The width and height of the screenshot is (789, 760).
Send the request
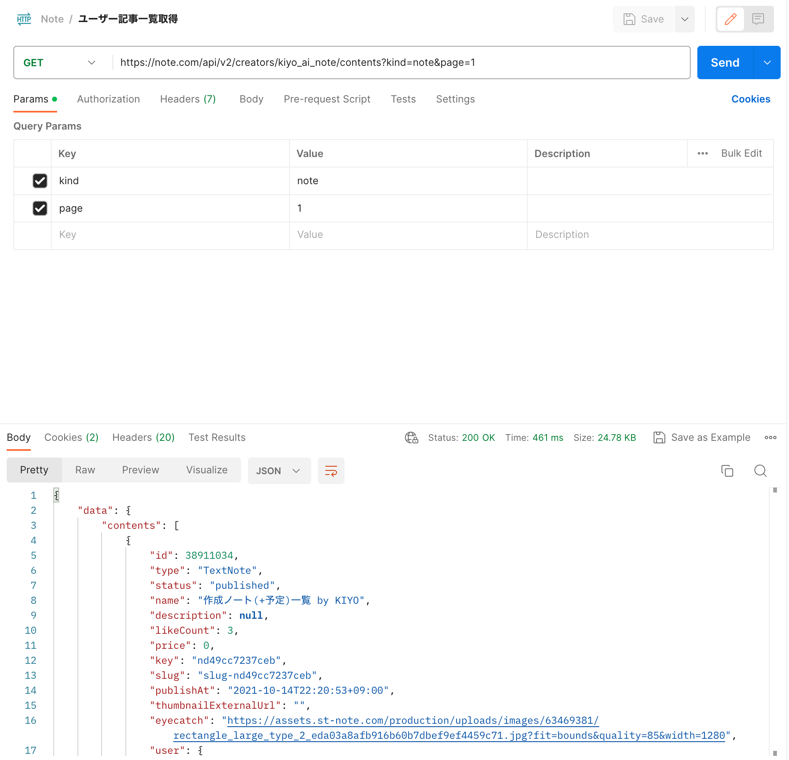pos(725,62)
